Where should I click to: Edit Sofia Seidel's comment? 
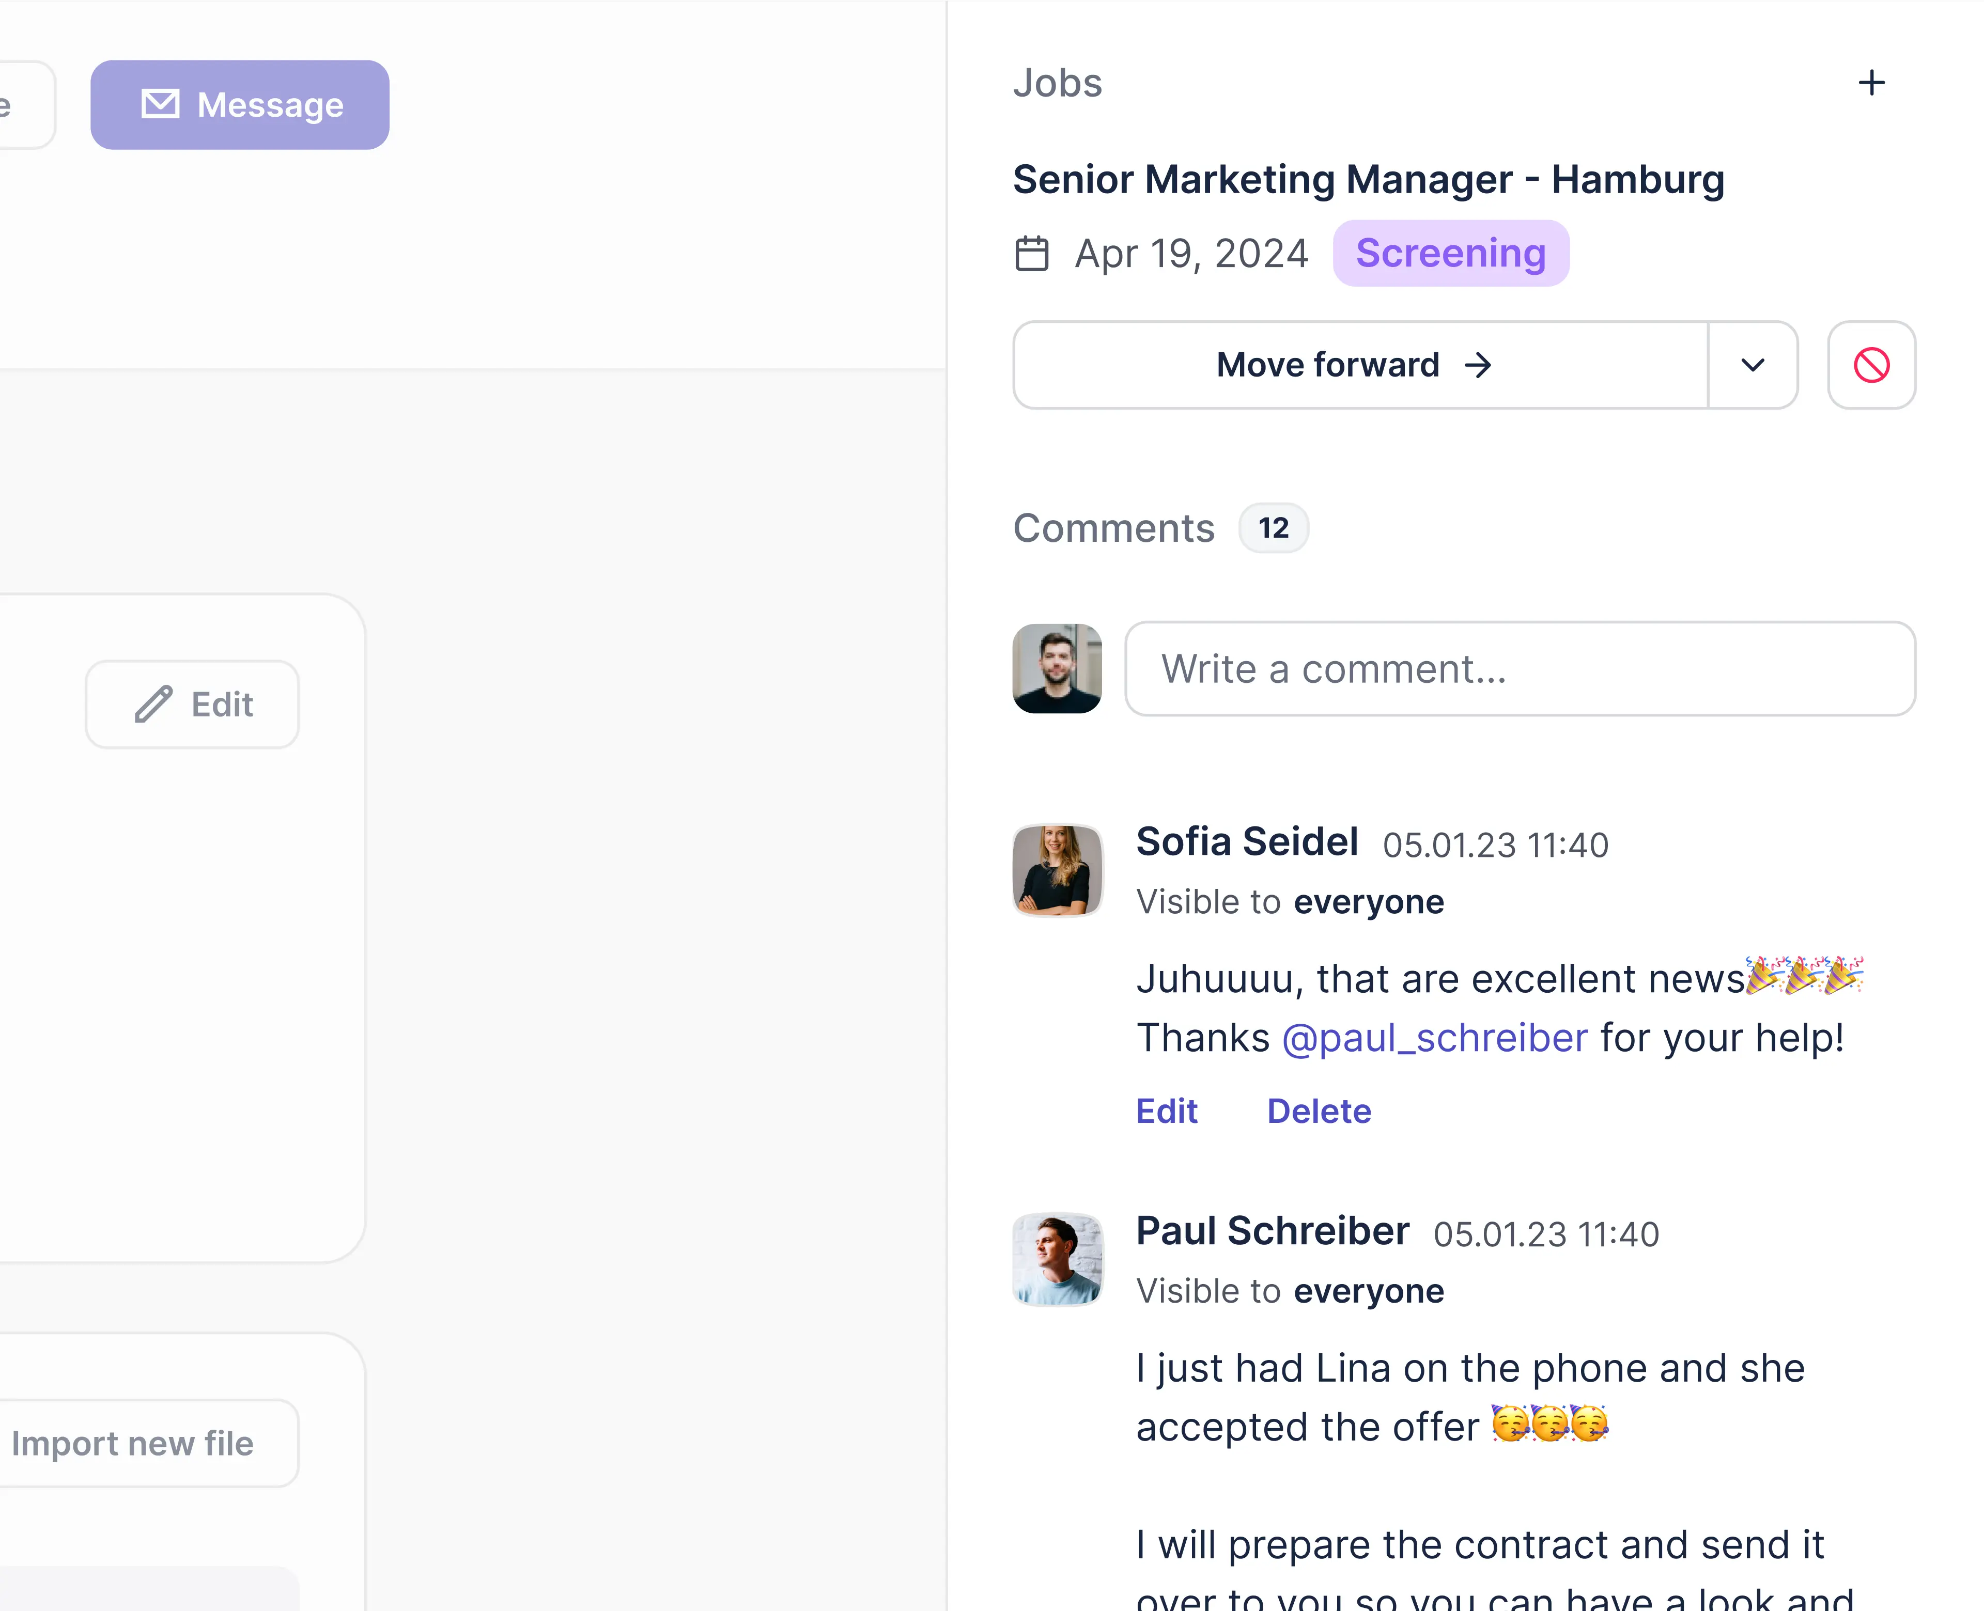pos(1166,1111)
